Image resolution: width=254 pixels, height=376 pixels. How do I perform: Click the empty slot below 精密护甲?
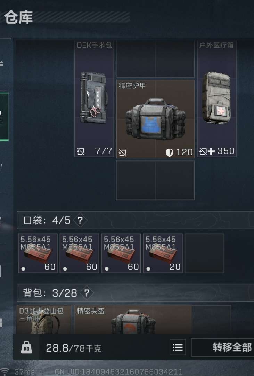155,180
